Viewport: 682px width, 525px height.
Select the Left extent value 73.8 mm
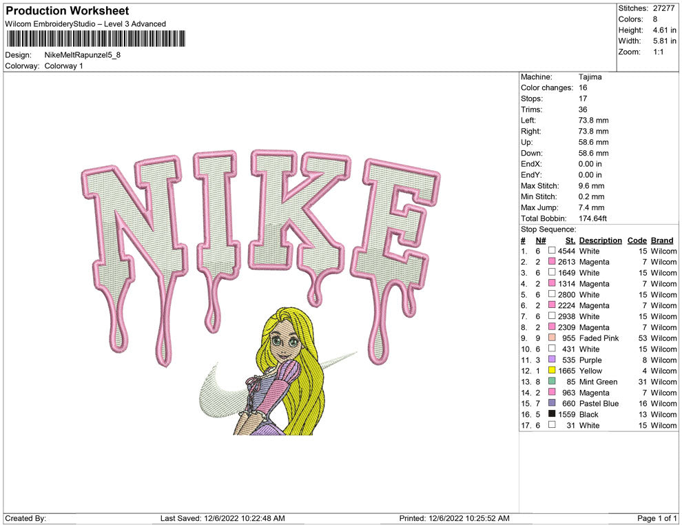(593, 121)
